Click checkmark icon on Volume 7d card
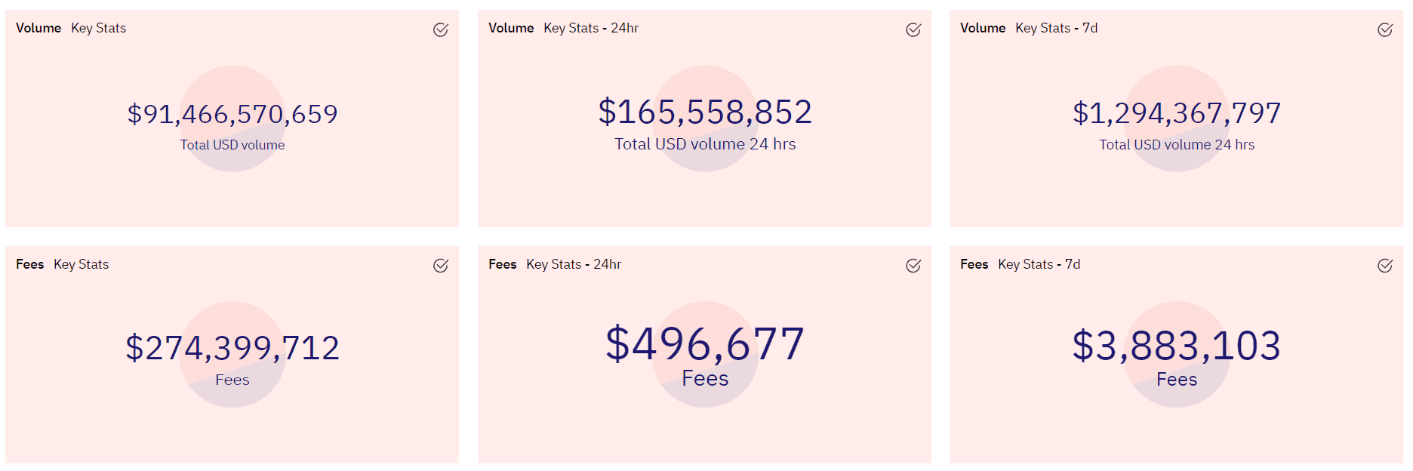This screenshot has height=471, width=1413. 1385,29
